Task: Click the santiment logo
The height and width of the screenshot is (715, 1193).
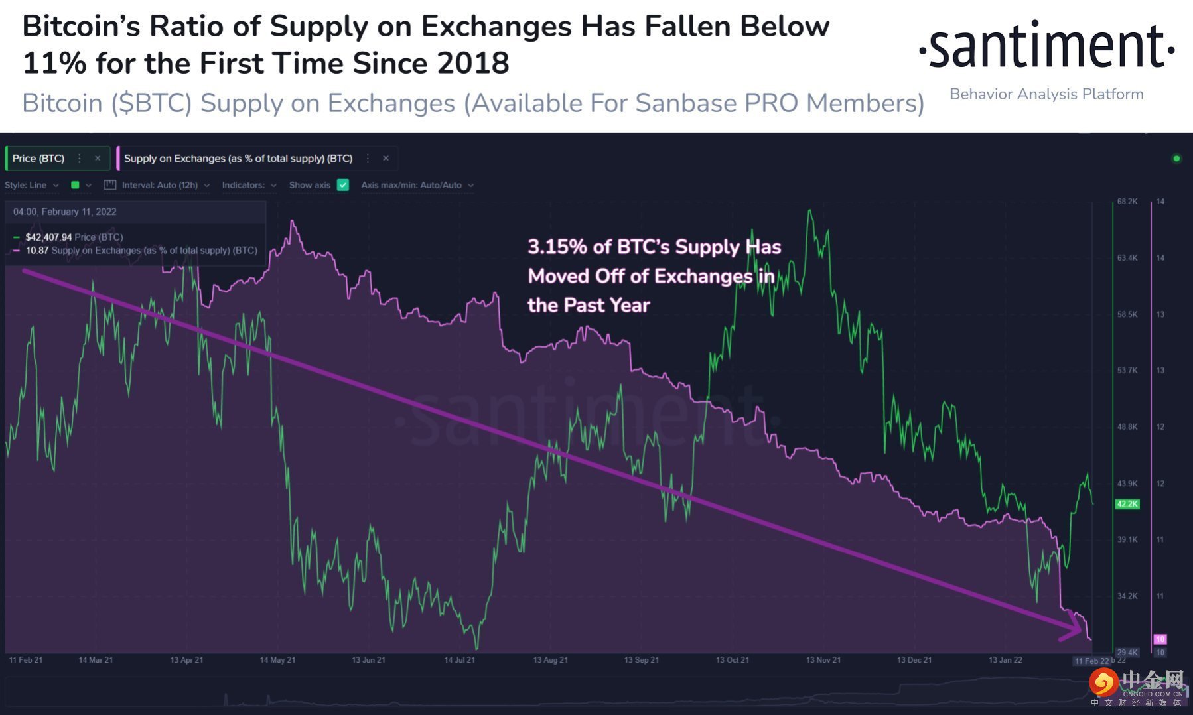Action: point(1046,48)
